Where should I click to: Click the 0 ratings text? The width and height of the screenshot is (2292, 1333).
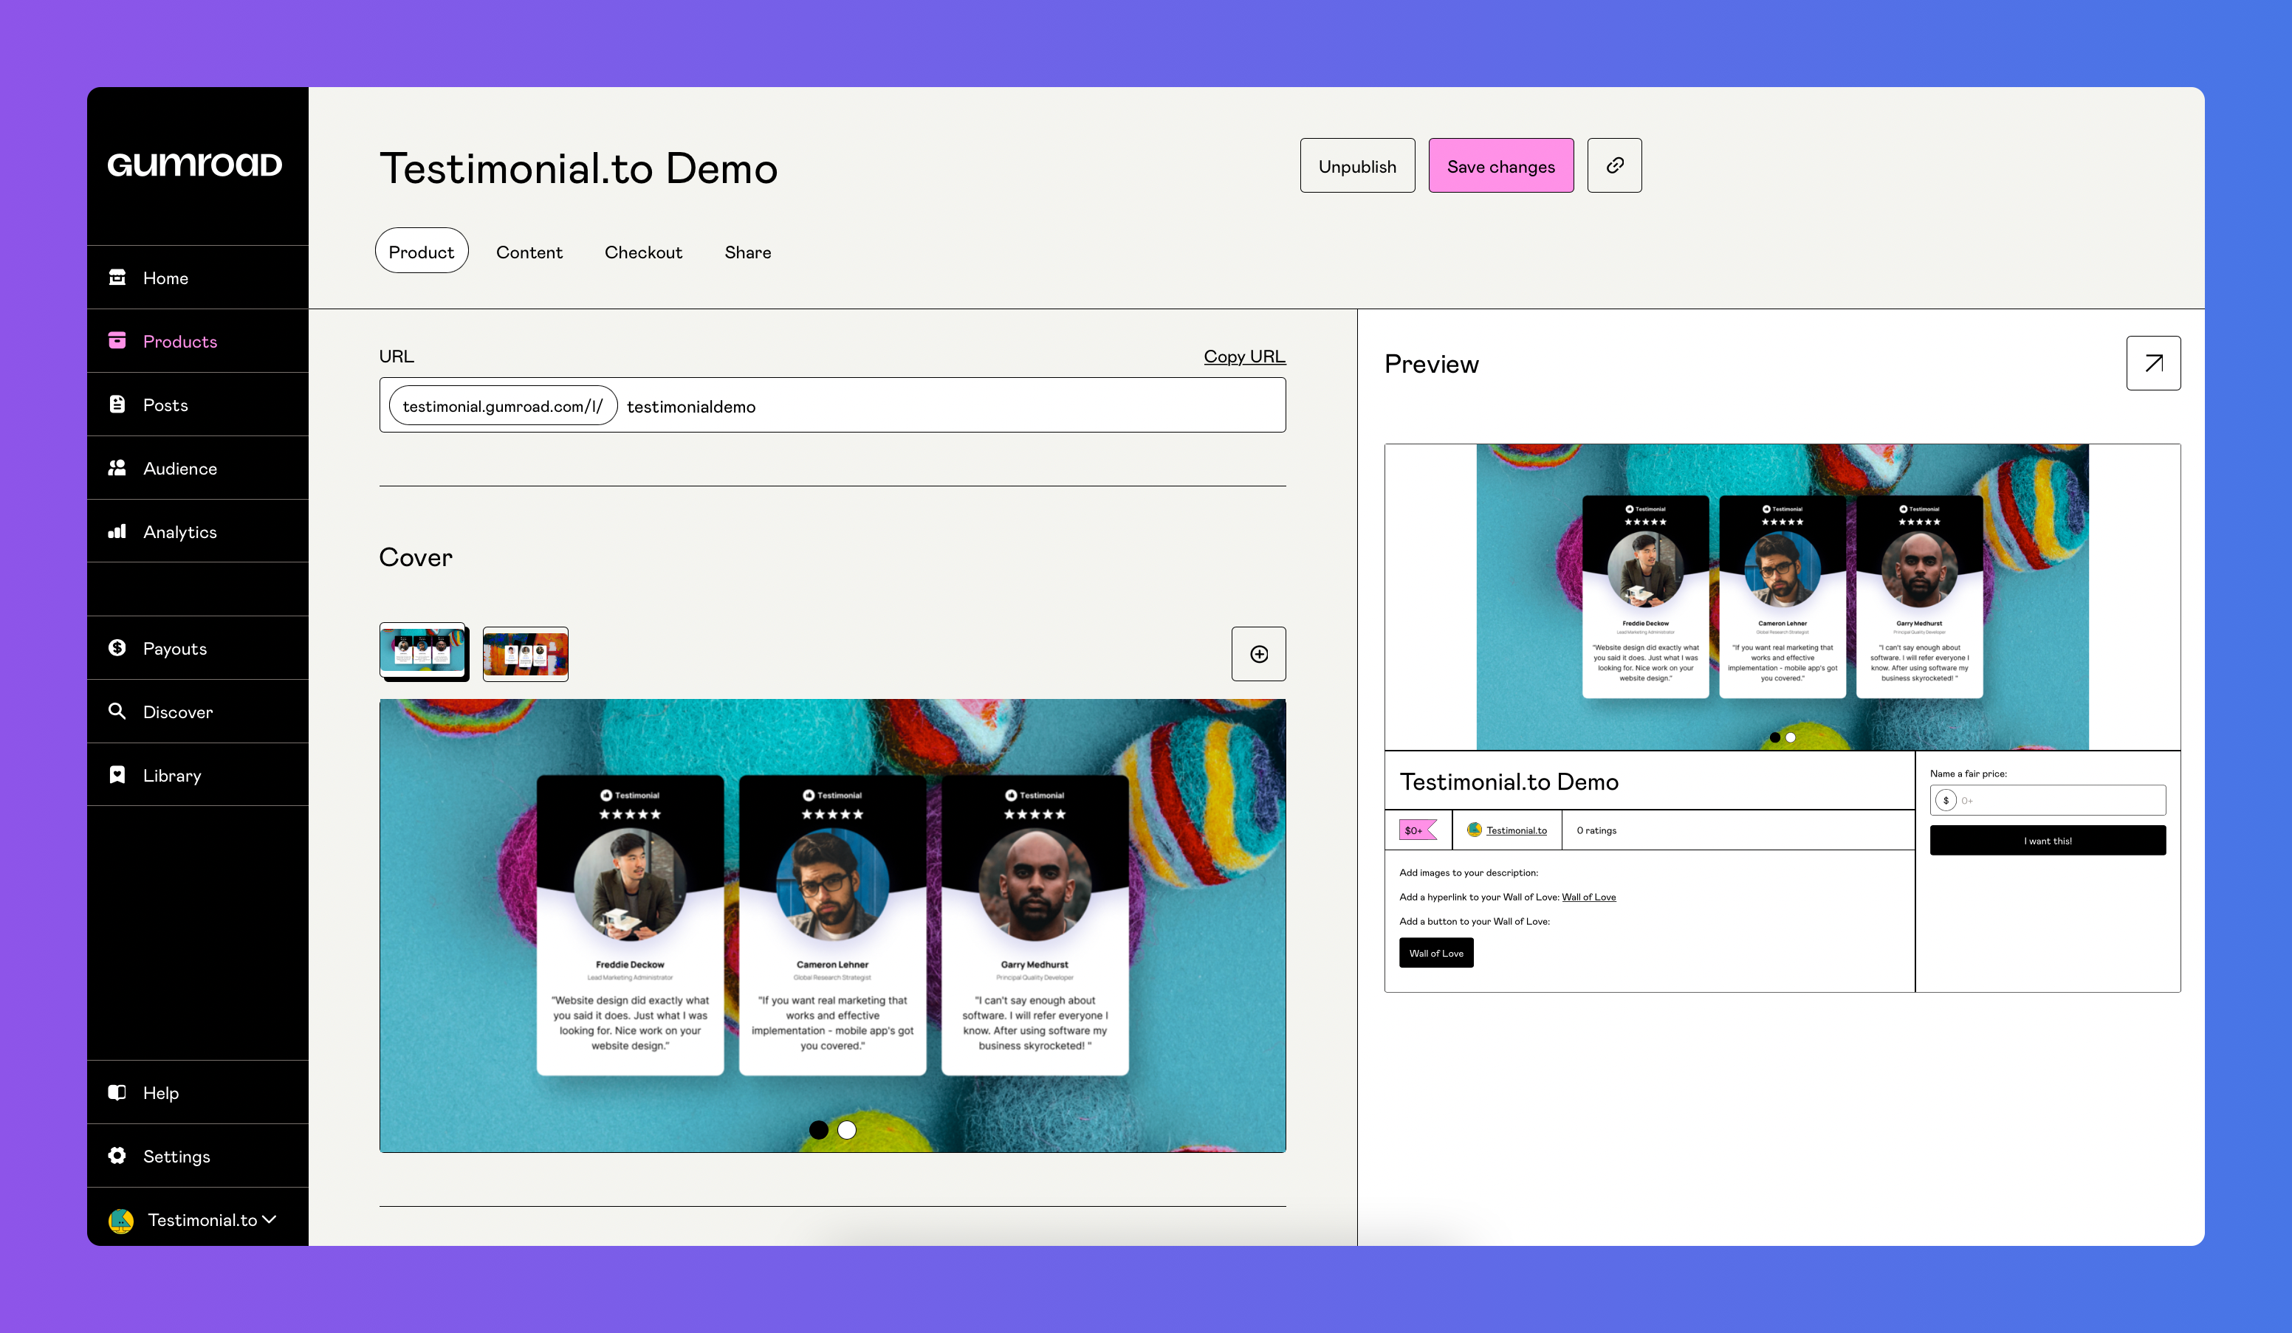pos(1596,830)
